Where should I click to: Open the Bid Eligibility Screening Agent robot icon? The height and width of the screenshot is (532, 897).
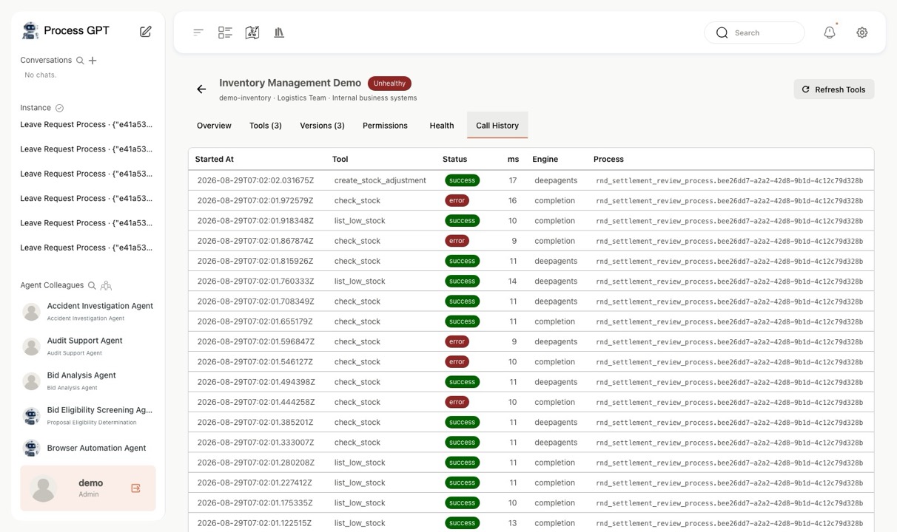31,416
